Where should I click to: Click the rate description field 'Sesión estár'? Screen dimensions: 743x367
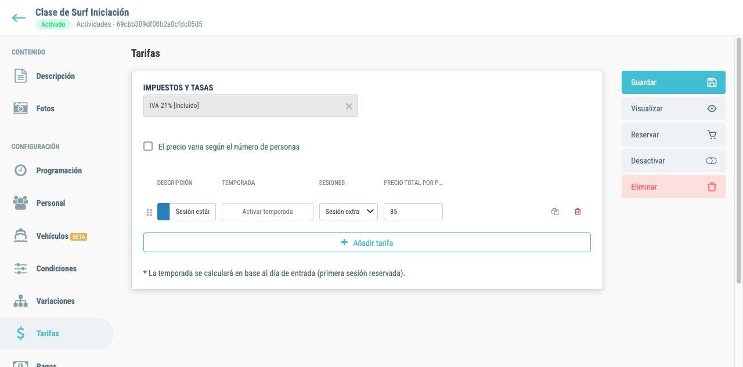coord(193,212)
